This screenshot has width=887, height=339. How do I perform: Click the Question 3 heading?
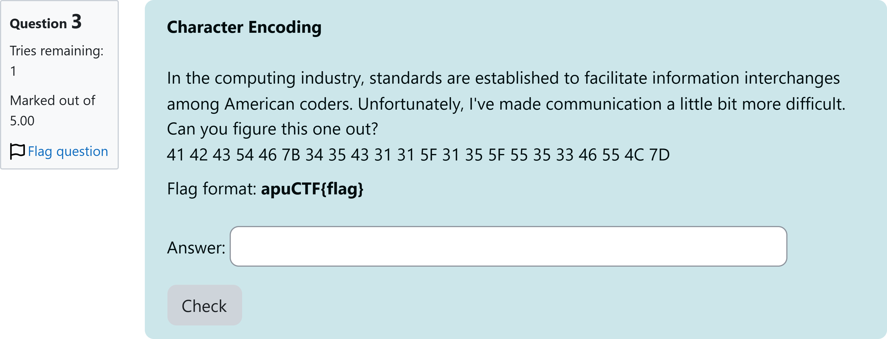[x=46, y=23]
